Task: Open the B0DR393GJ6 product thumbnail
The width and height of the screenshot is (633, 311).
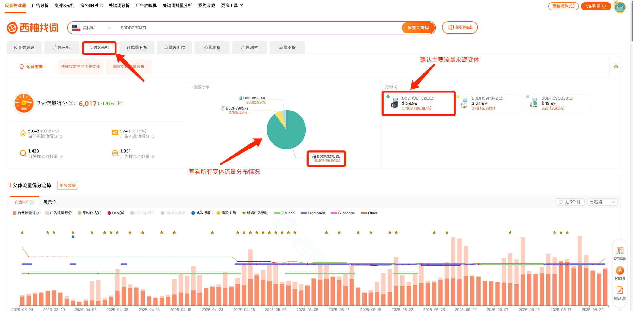Action: click(x=534, y=103)
